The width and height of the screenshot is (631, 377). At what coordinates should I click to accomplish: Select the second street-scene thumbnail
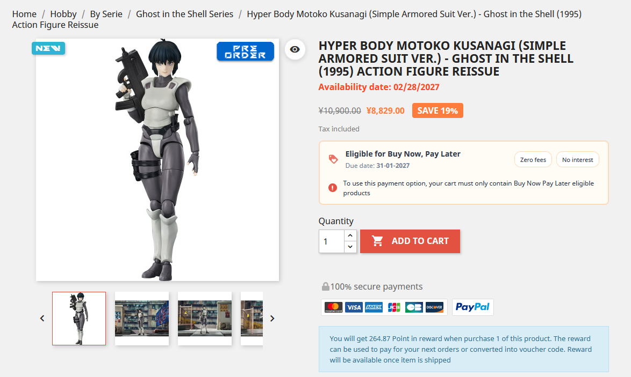pos(204,319)
